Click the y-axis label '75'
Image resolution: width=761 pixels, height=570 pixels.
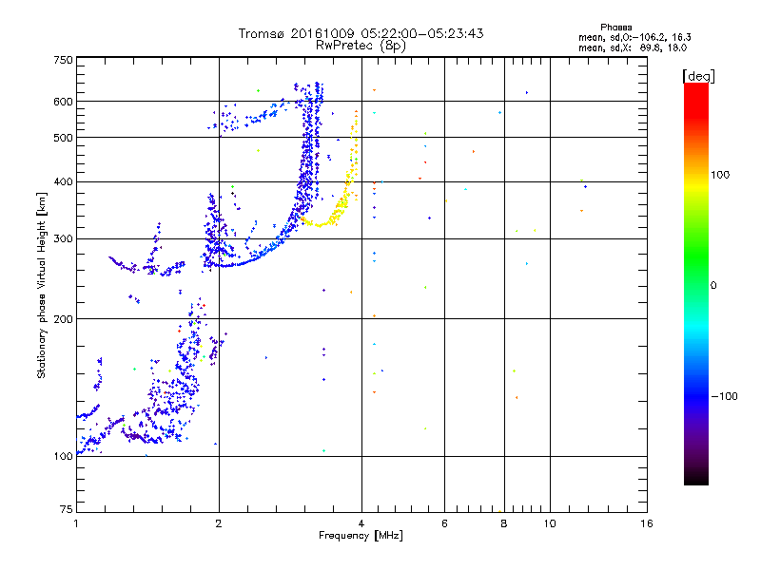click(x=67, y=509)
